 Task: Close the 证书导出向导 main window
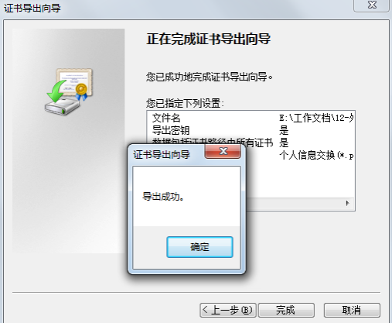click(372, 5)
